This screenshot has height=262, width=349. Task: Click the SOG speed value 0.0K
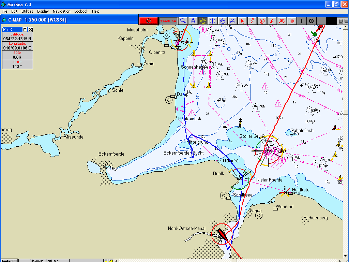click(17, 57)
